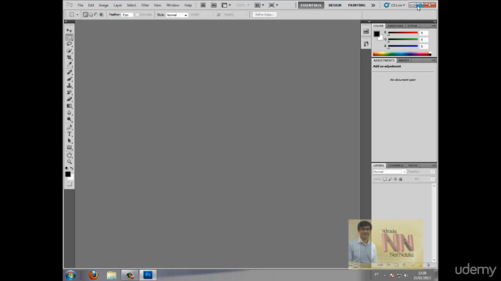Toggle Lock all padlock in Layers panel
This screenshot has width=501, height=281.
[x=401, y=180]
